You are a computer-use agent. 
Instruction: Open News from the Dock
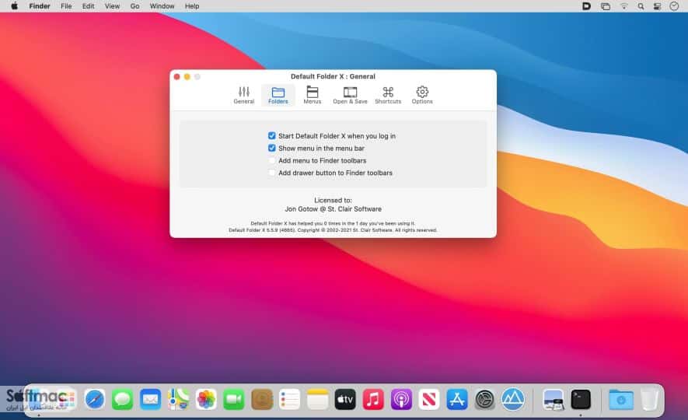pyautogui.click(x=429, y=399)
